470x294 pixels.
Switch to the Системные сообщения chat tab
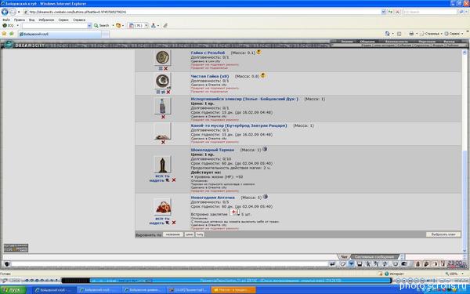tap(374, 257)
